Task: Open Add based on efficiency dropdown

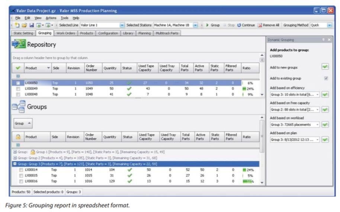Action: [317, 95]
